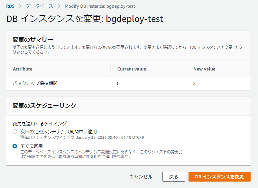Click first breadcrumb chevron after RDS
Viewport: 258px width, 188px height.
pos(20,6)
